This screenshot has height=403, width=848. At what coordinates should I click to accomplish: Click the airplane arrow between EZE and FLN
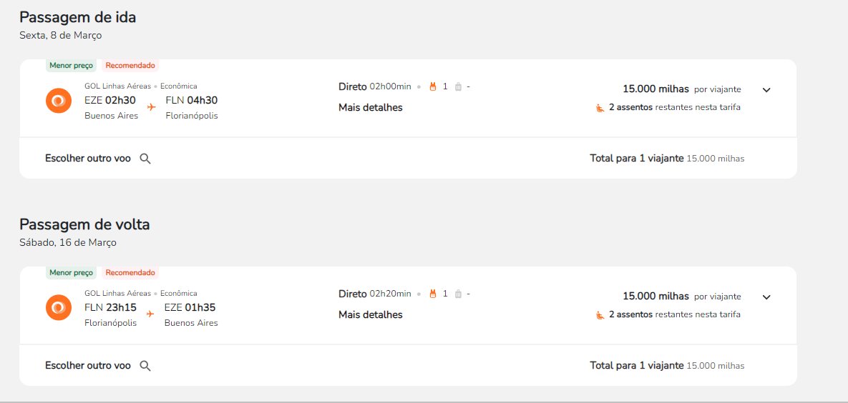(x=152, y=107)
